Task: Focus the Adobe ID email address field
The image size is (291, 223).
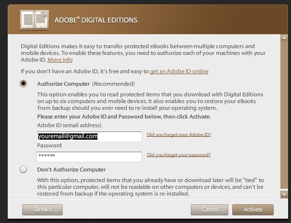Action: (x=89, y=137)
